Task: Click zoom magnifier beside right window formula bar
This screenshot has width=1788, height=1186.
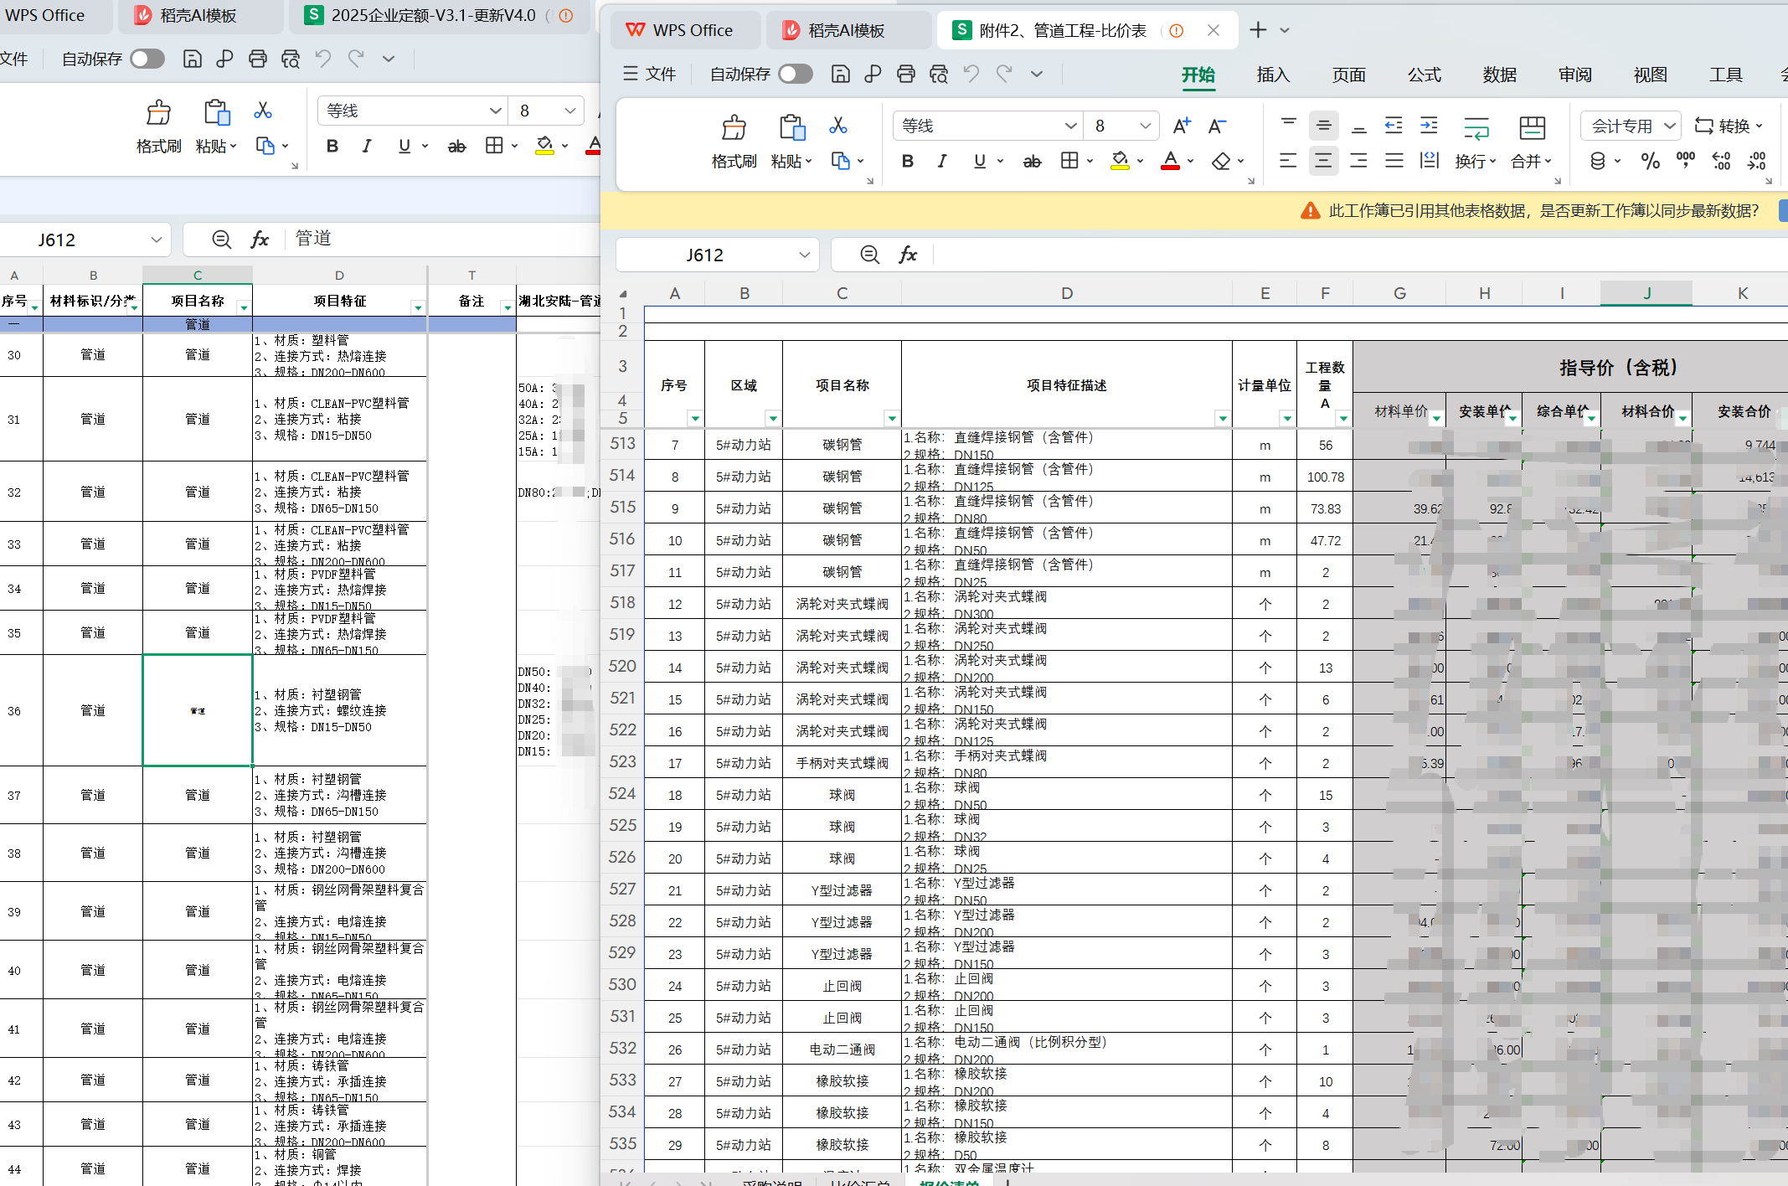Action: [x=870, y=255]
